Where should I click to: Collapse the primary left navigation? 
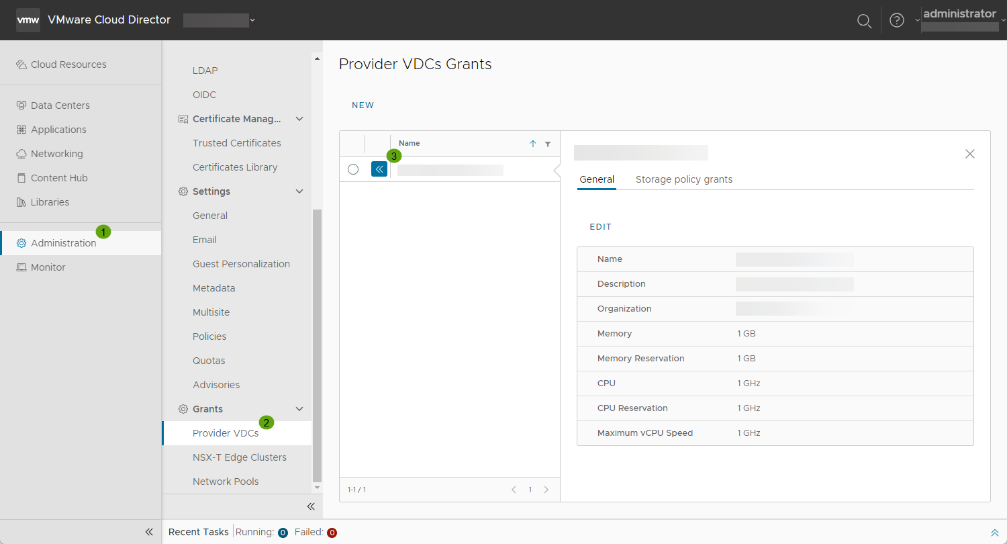pos(149,532)
